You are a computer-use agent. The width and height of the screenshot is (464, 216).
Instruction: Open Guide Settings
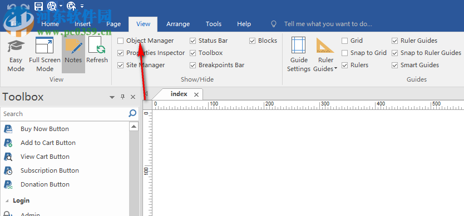299,54
